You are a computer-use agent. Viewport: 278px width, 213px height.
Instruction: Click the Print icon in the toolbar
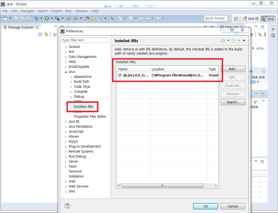[x=28, y=18]
